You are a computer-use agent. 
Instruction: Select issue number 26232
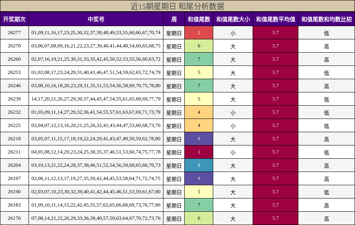pyautogui.click(x=14, y=112)
